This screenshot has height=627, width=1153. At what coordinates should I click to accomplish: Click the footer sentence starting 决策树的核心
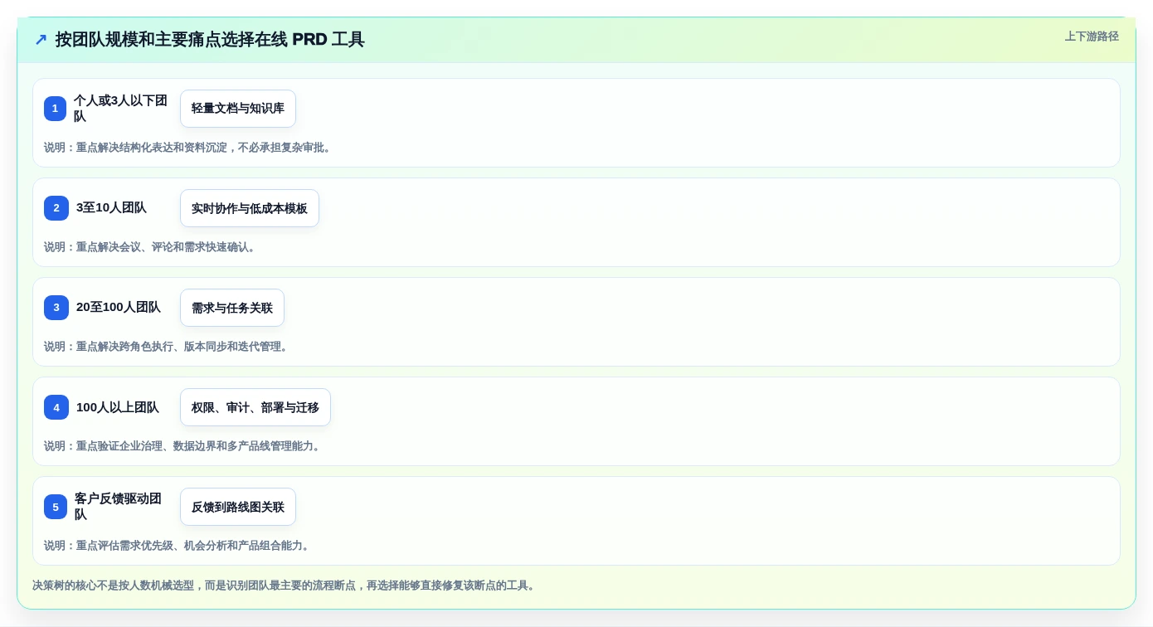click(x=285, y=586)
